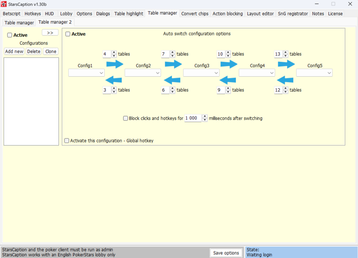The image size is (358, 258).
Task: Click the right arrow pointing to Config5
Action: 286,64
